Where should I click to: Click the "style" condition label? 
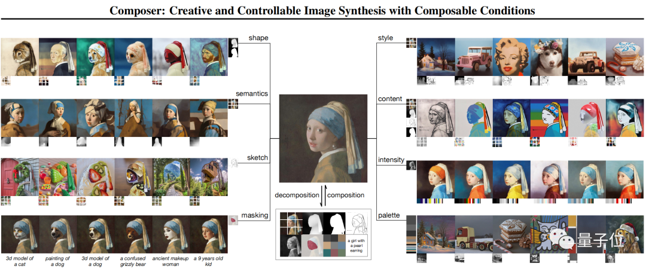pos(386,38)
